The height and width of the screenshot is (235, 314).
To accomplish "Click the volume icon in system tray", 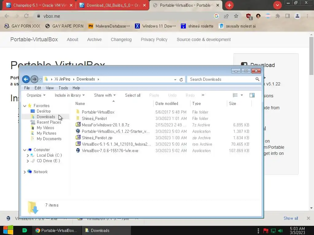I will (280, 231).
